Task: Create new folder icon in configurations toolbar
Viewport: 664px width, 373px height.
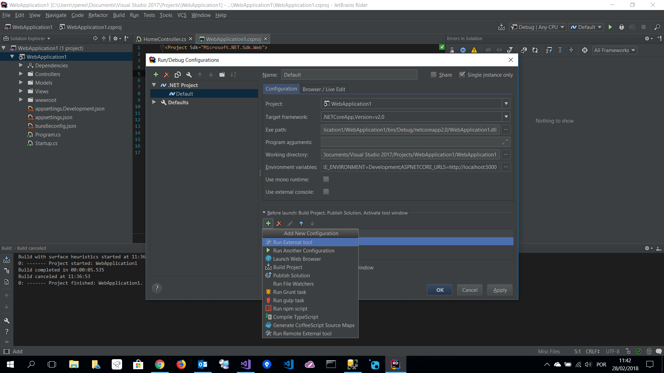Action: (x=222, y=75)
